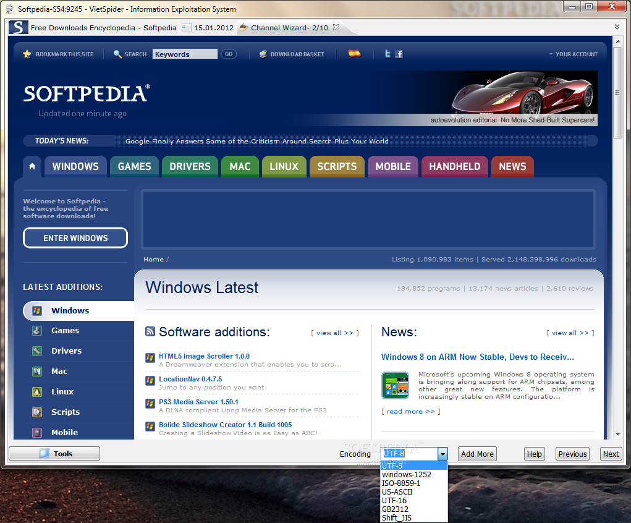Image resolution: width=631 pixels, height=523 pixels.
Task: Click inside the Keywords search field
Action: click(x=185, y=54)
